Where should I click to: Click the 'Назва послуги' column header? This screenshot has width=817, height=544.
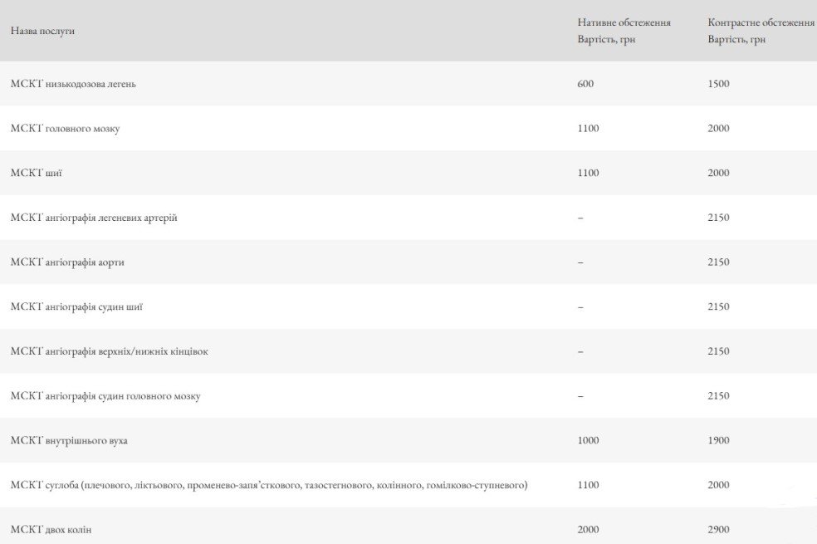pyautogui.click(x=42, y=31)
